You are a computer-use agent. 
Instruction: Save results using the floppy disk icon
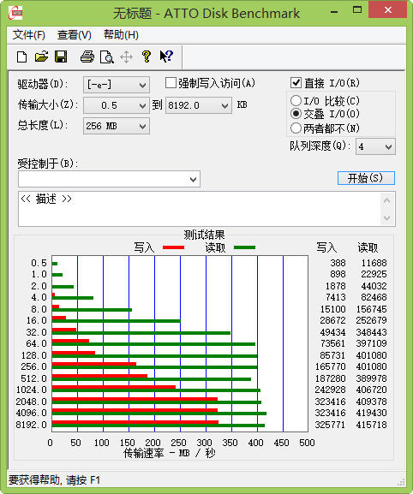pos(61,57)
